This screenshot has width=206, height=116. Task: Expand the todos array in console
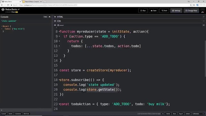pos(2,29)
